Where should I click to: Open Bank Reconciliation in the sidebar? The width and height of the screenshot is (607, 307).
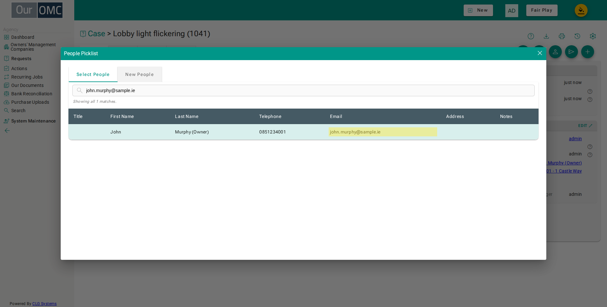tap(32, 94)
